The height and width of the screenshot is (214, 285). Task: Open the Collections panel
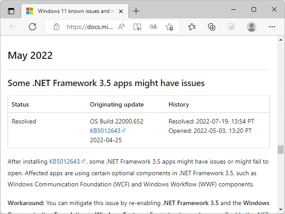tap(212, 27)
